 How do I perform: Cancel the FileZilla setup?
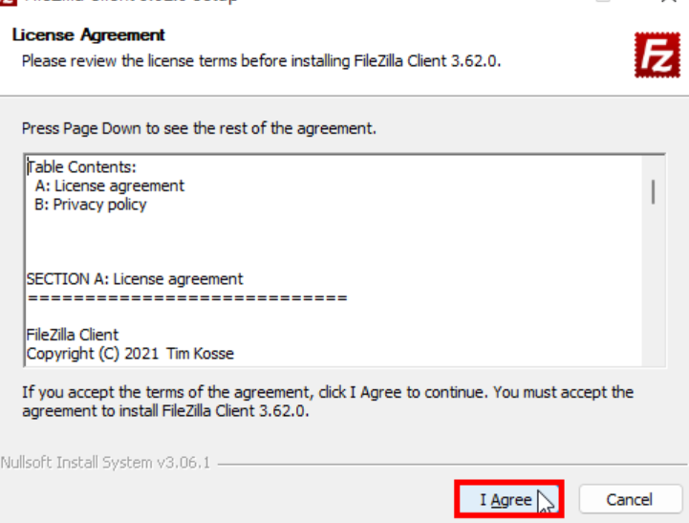click(x=630, y=499)
